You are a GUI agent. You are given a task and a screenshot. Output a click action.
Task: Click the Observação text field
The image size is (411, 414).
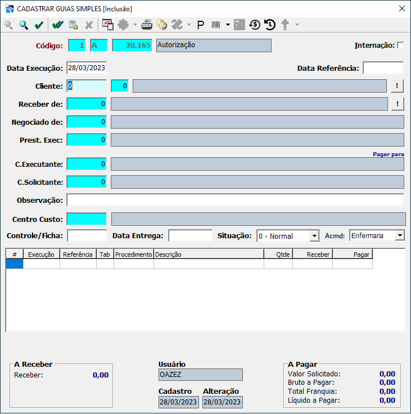tap(235, 200)
